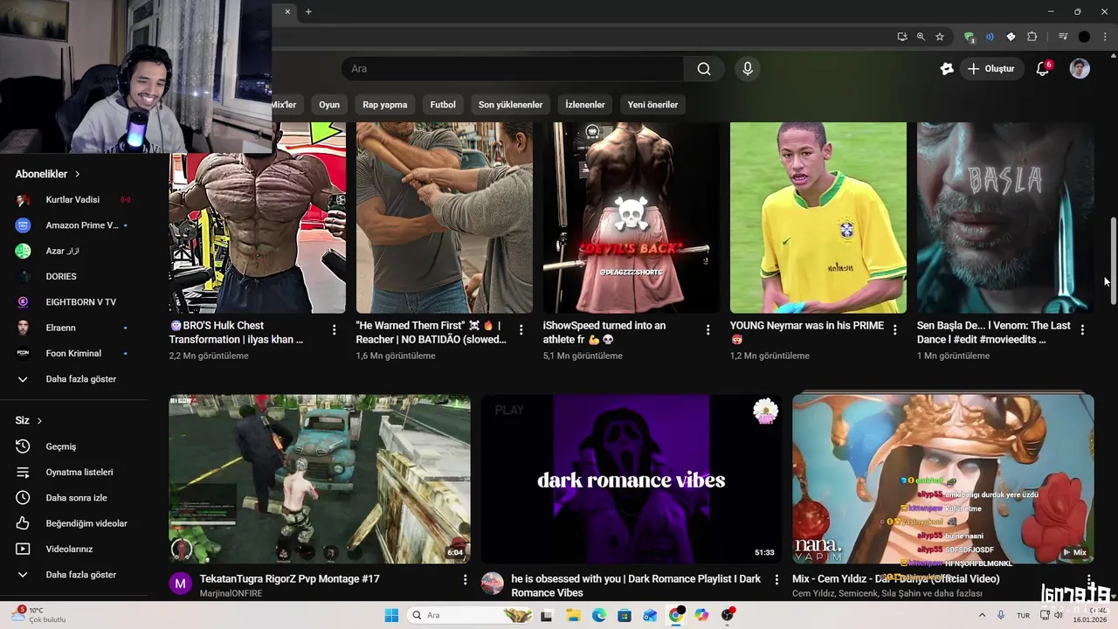Viewport: 1118px width, 629px height.
Task: Bookmark this page with star icon
Action: point(940,37)
